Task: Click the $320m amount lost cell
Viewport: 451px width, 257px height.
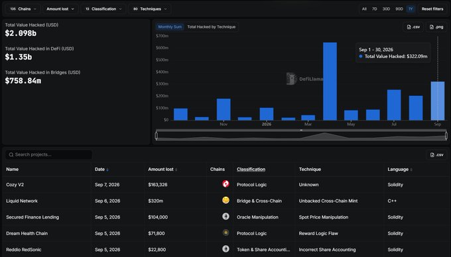Action: 156,201
